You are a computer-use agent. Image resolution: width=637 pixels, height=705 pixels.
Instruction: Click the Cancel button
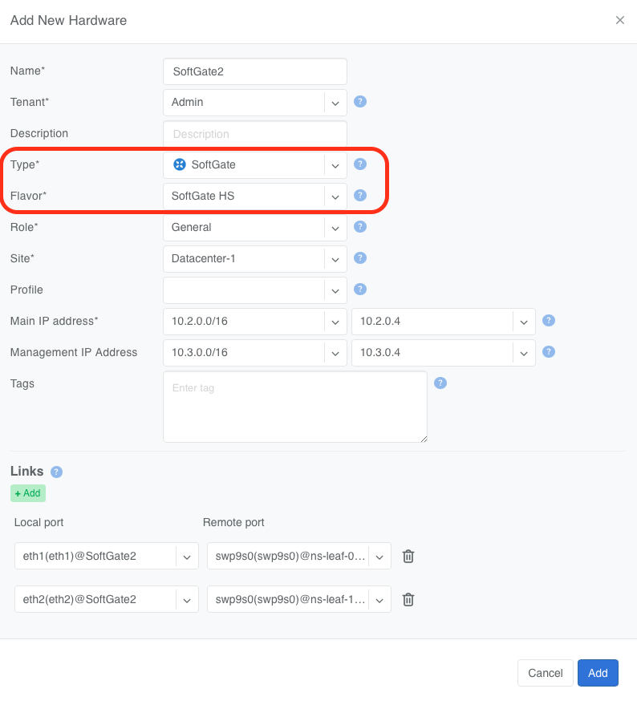coord(545,673)
